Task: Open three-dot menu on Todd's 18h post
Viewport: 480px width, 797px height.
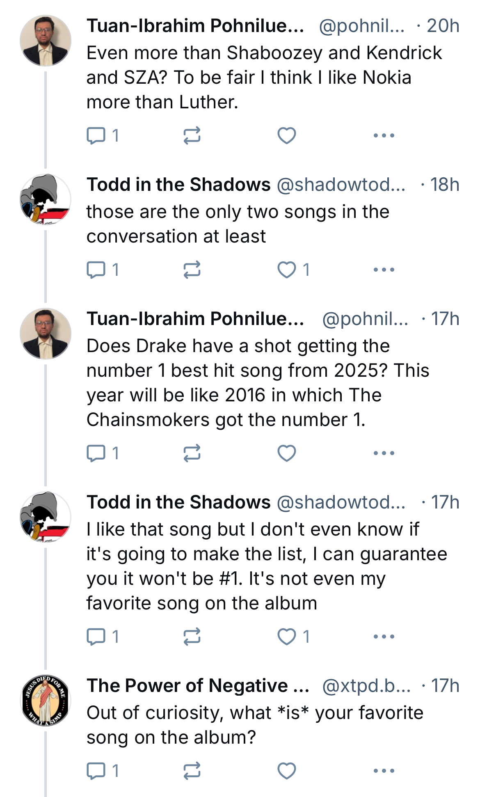Action: (x=384, y=270)
